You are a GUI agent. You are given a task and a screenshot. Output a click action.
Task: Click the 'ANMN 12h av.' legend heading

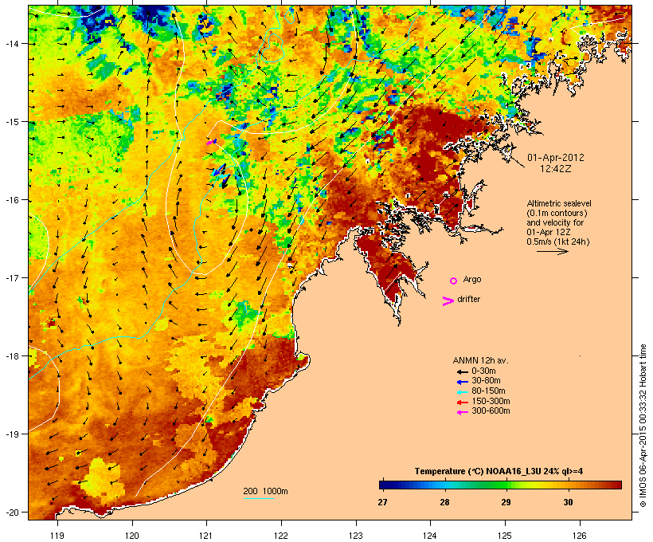click(x=480, y=360)
